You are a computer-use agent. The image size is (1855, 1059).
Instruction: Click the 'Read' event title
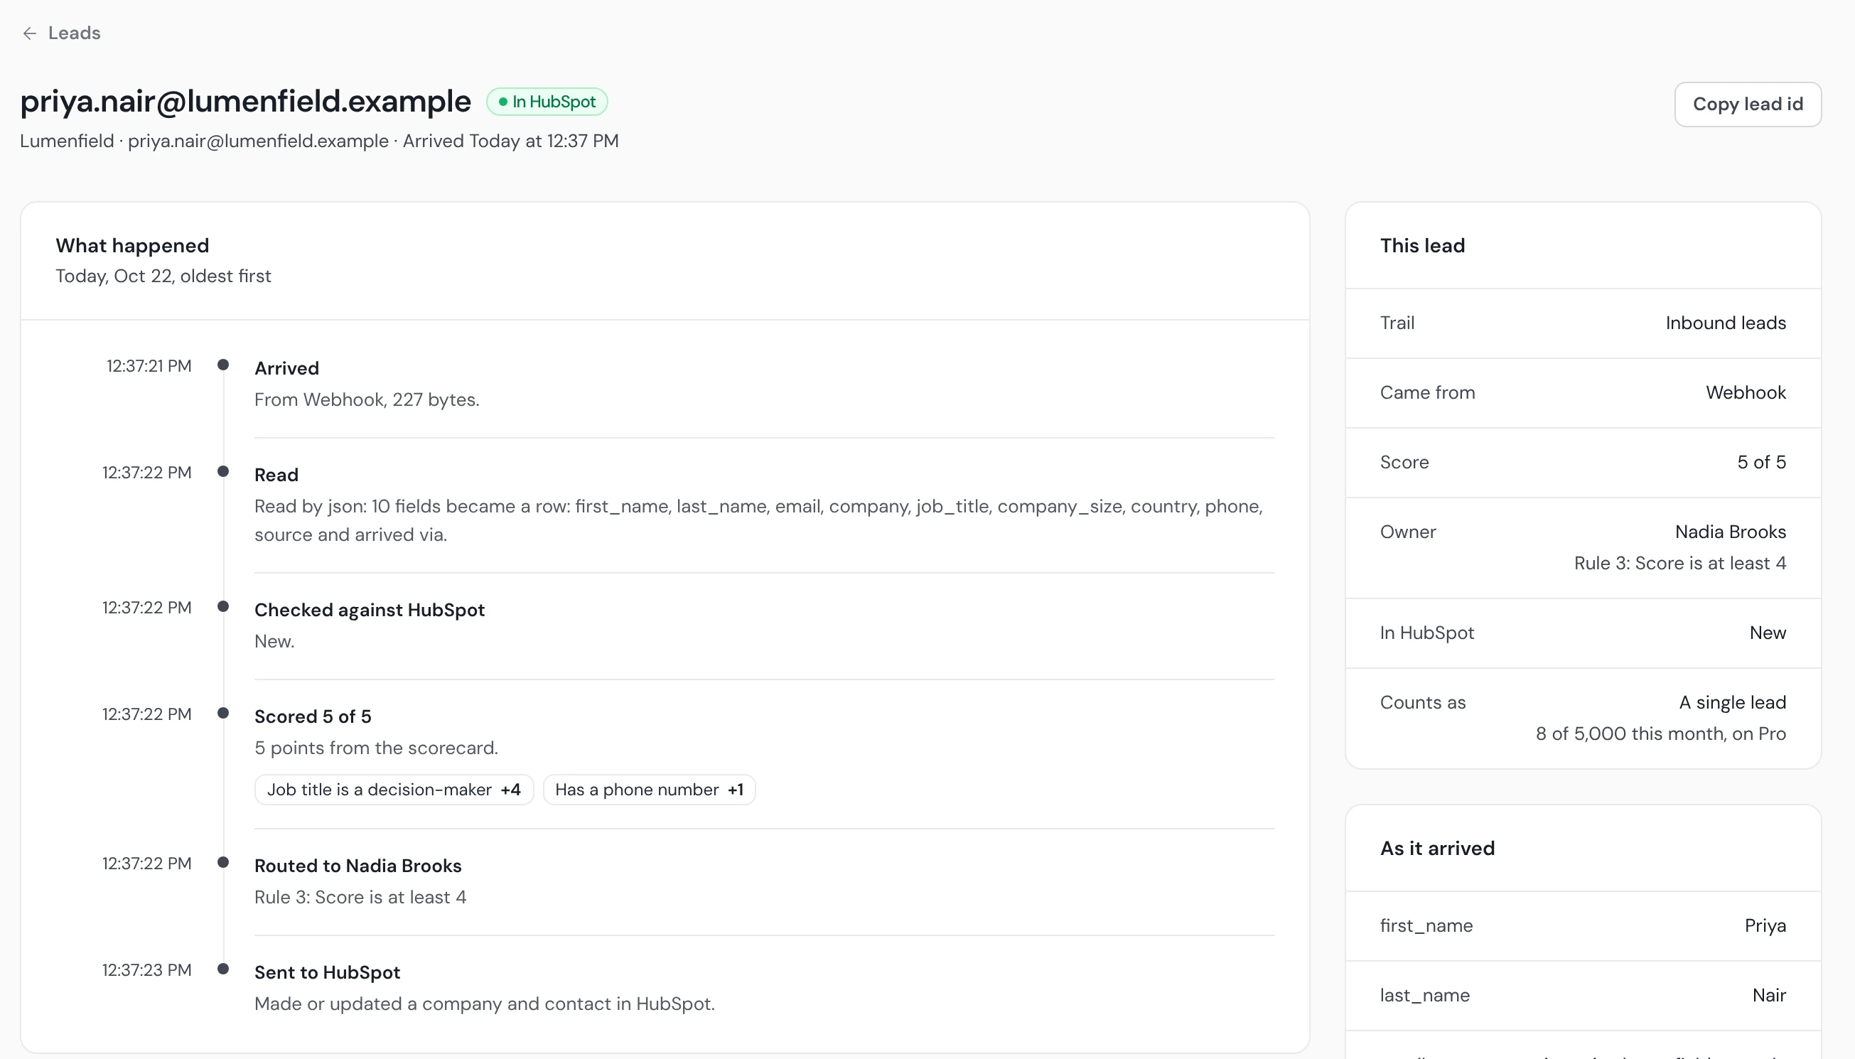[276, 475]
